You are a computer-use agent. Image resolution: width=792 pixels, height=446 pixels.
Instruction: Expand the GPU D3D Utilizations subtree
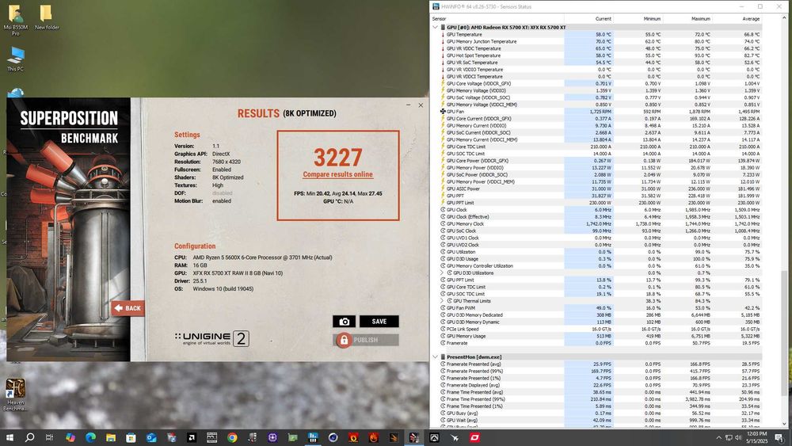tap(443, 273)
